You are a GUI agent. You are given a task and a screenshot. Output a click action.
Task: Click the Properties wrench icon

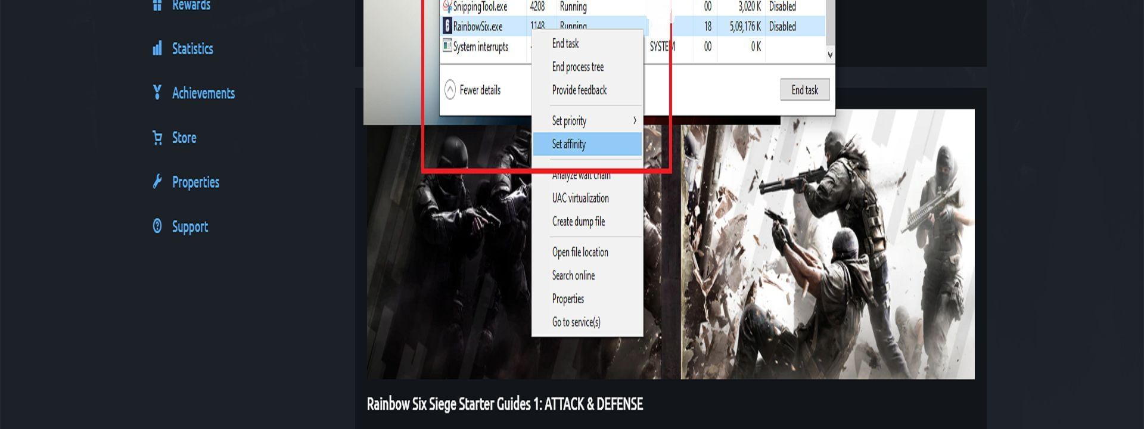157,182
